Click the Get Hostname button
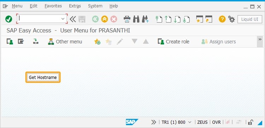 tap(43, 77)
